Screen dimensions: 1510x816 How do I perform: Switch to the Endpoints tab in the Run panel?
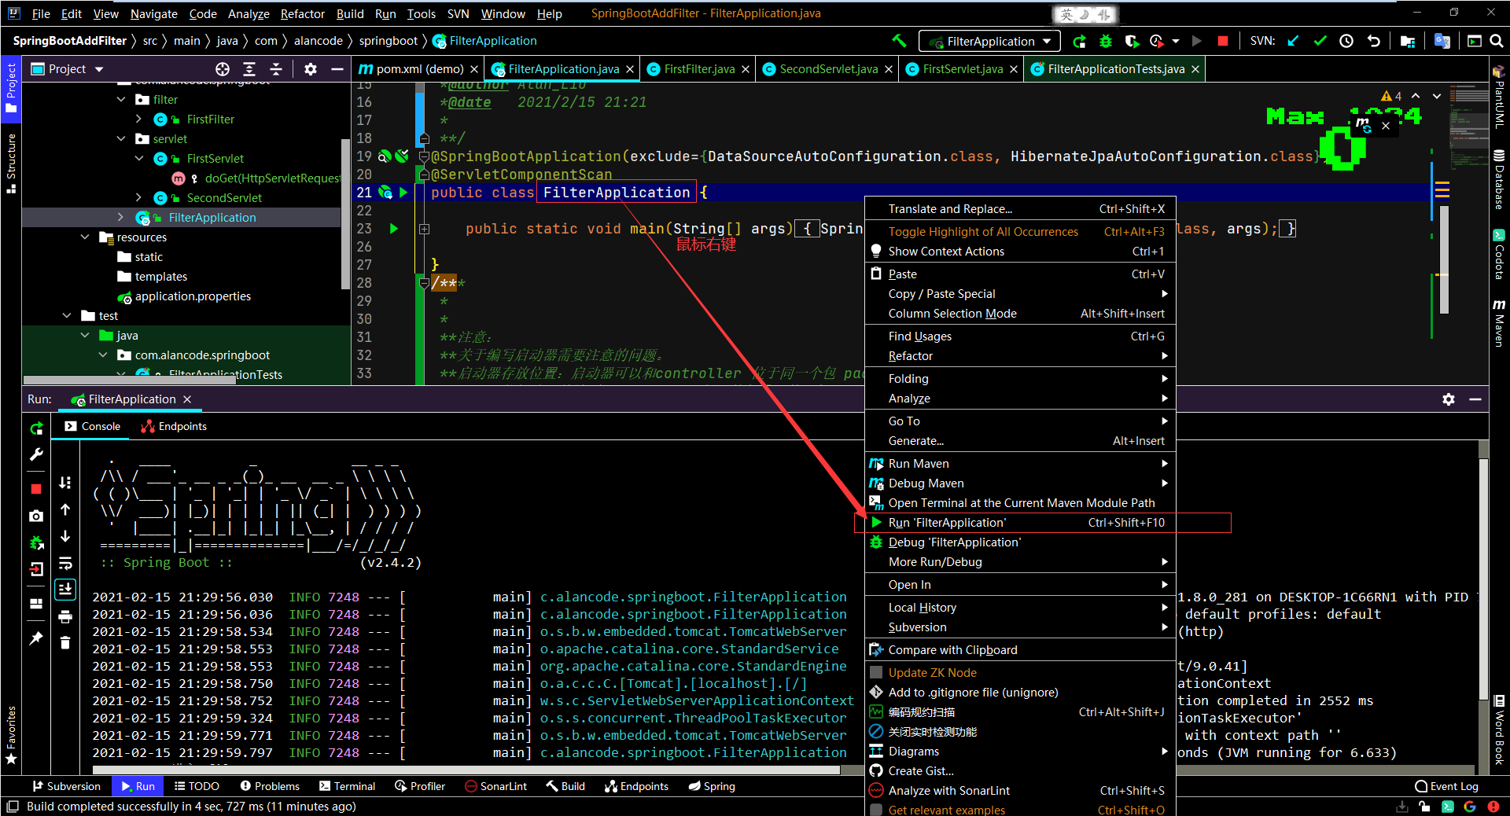[174, 426]
